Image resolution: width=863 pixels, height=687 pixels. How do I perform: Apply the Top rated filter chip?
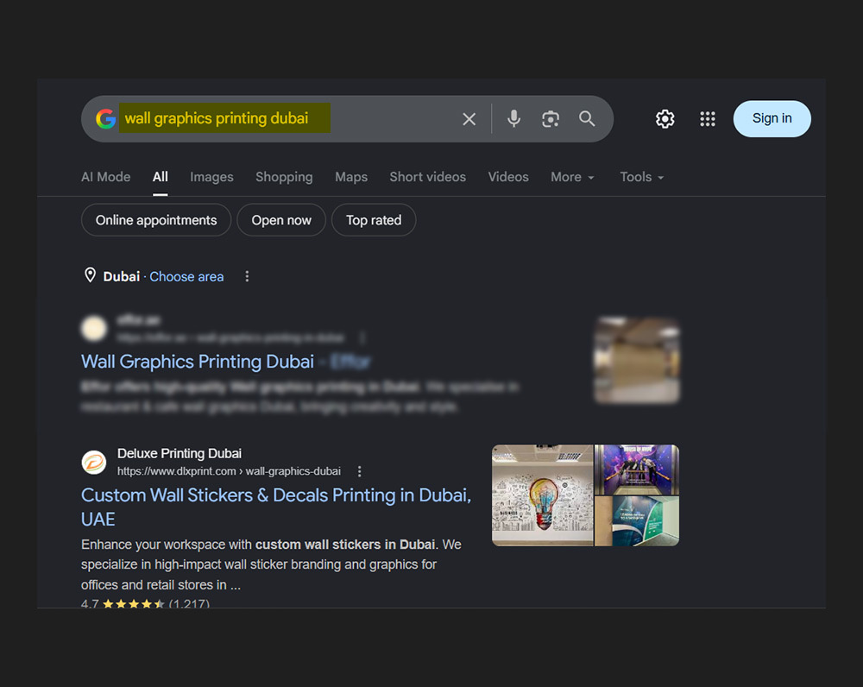pos(374,220)
